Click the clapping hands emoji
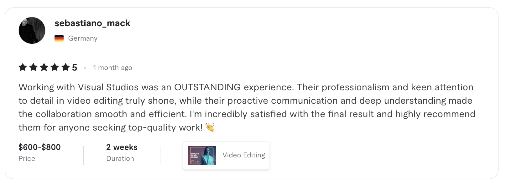 tap(210, 127)
